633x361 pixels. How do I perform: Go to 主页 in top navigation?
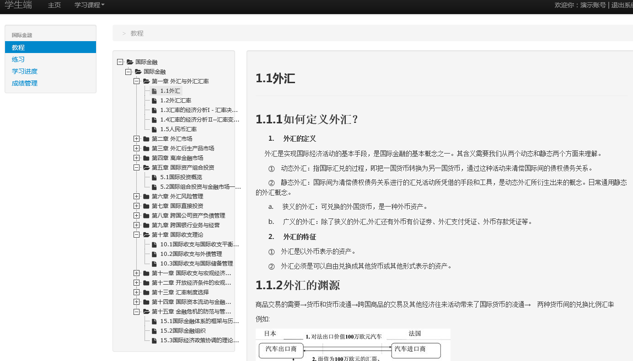pyautogui.click(x=54, y=5)
